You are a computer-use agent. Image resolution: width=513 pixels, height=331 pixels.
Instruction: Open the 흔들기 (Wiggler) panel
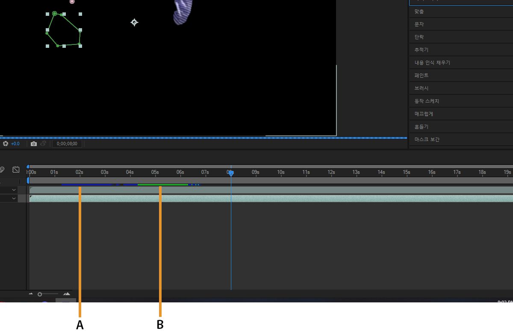click(461, 127)
